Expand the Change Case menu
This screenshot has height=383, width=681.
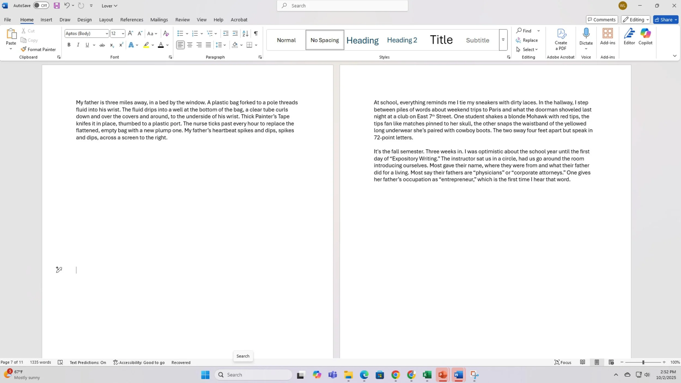click(152, 34)
